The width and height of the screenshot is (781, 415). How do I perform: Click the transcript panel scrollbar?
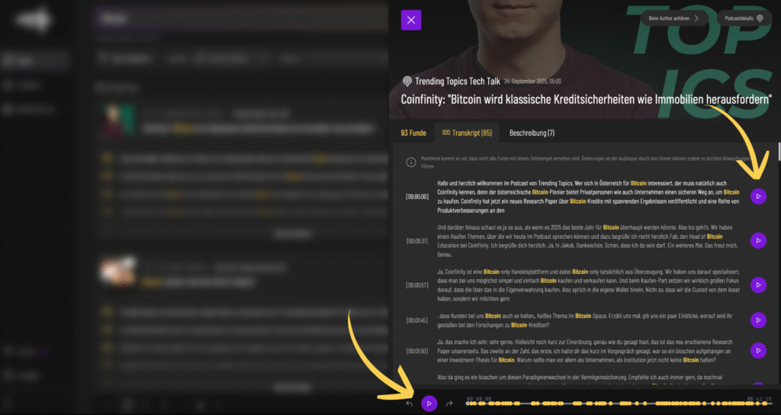(x=778, y=151)
